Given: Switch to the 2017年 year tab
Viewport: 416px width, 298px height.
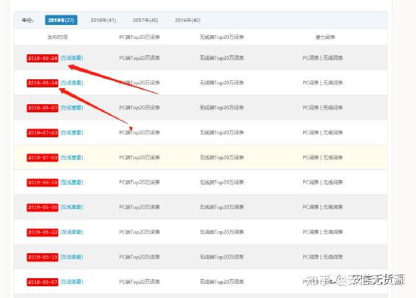Looking at the screenshot, I should pos(145,20).
